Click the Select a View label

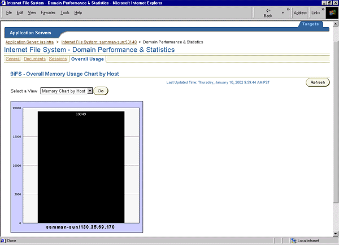pyautogui.click(x=24, y=91)
